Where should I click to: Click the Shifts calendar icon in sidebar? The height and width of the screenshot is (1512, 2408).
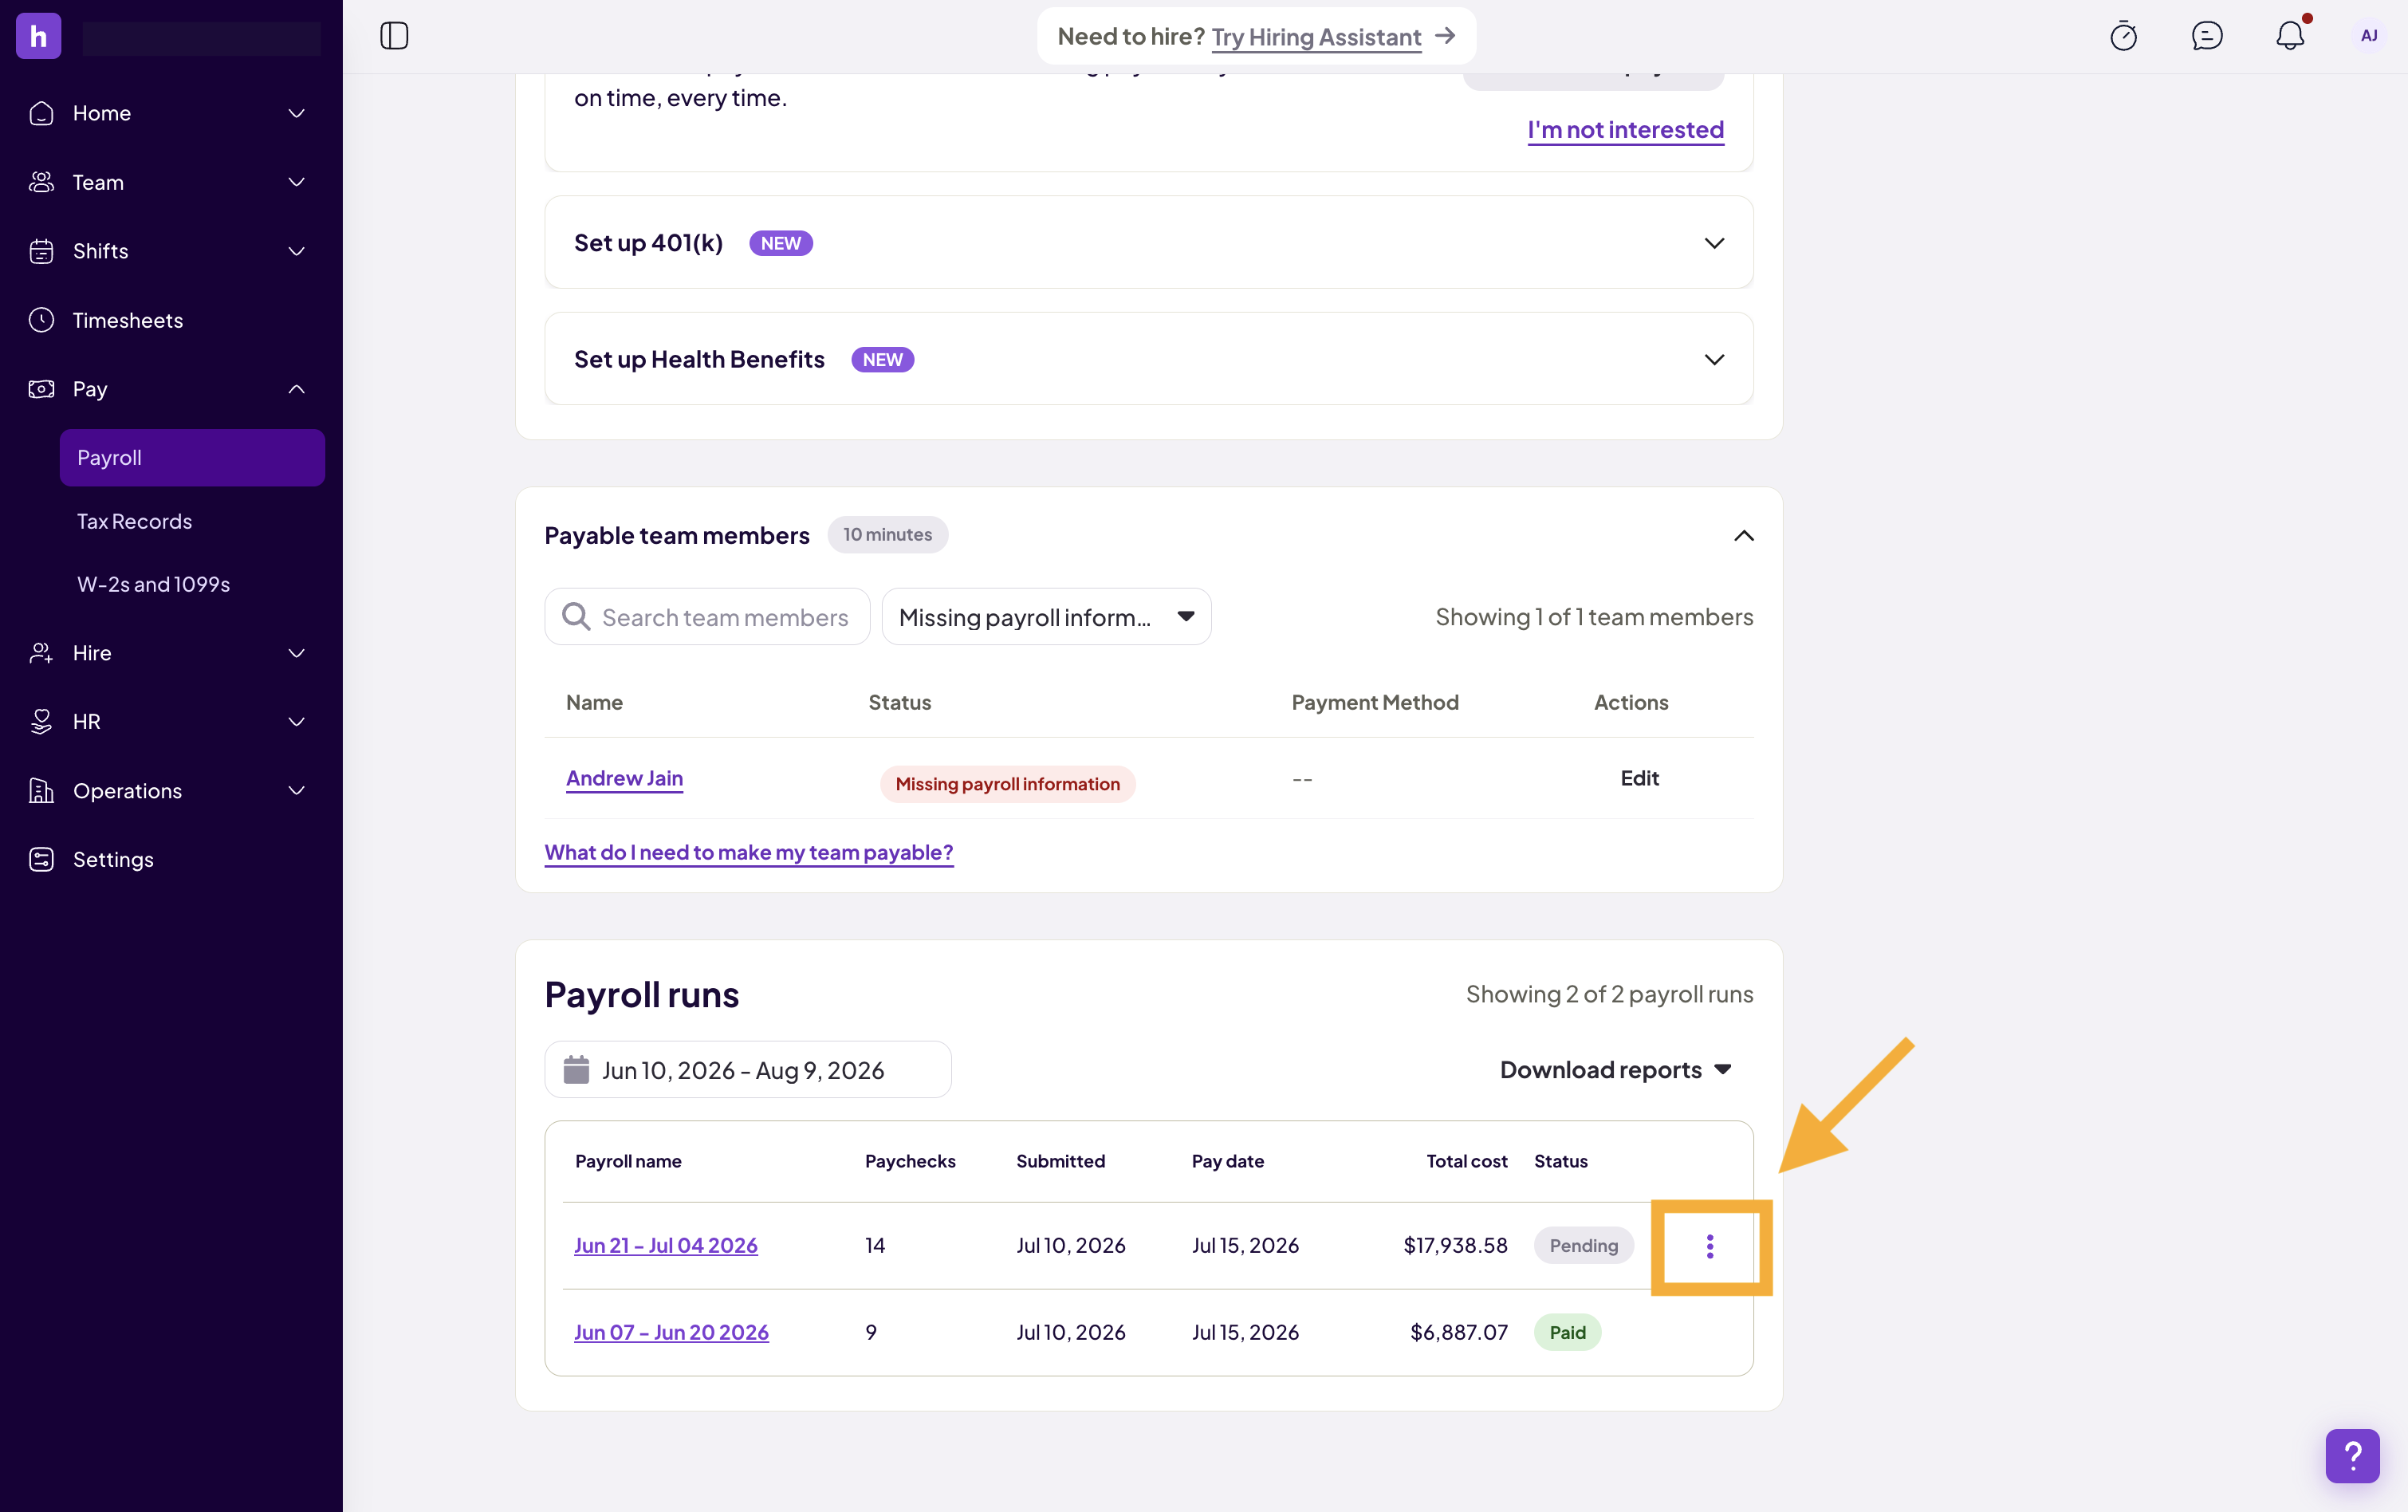[x=41, y=251]
